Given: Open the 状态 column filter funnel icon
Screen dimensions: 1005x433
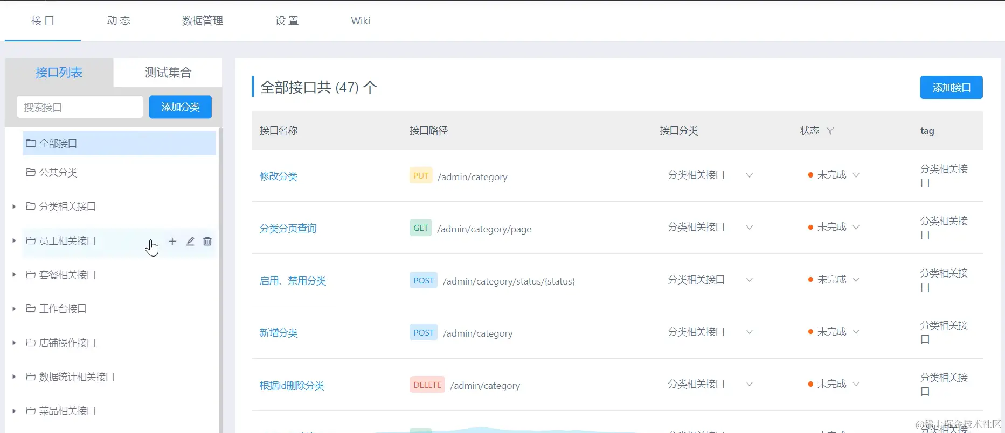Looking at the screenshot, I should 830,131.
